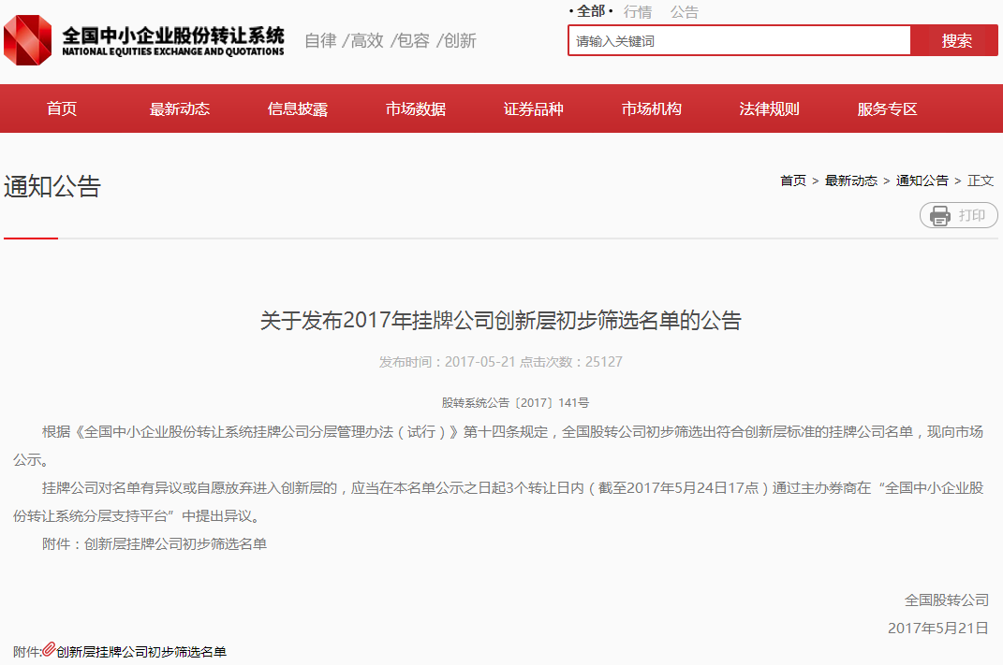Open the 证券品种 menu
Screen dimensions: 1003x665
(x=531, y=108)
